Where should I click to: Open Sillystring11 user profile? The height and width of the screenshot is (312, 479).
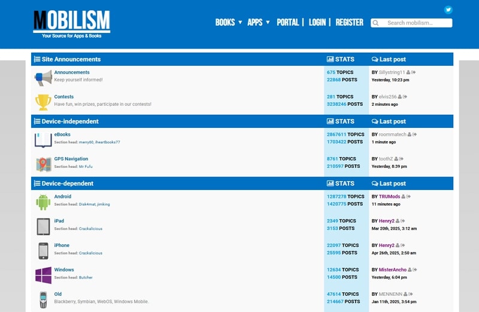click(x=392, y=72)
